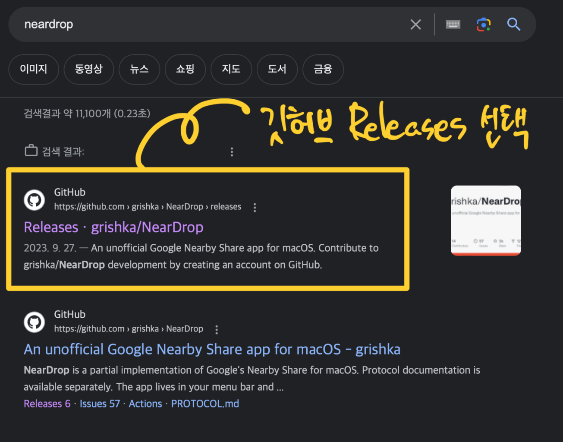Click the briefcase icon beside 검색 결과
The image size is (563, 442).
[31, 151]
